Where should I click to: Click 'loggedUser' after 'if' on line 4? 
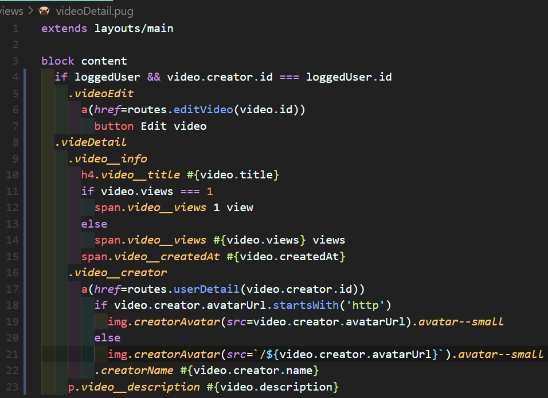click(x=107, y=77)
